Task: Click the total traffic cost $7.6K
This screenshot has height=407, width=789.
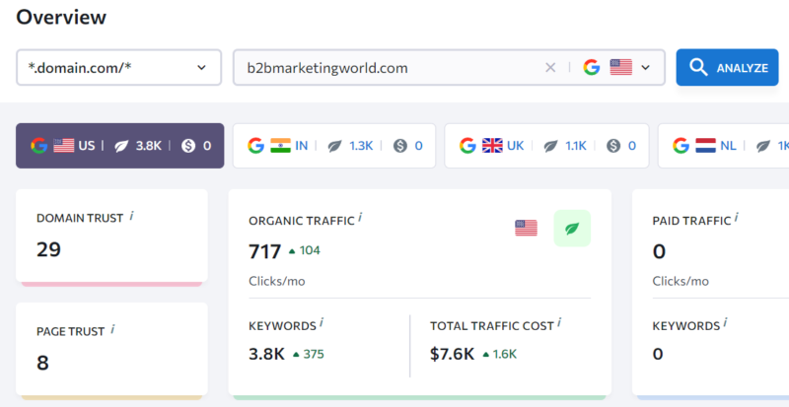Action: point(452,354)
